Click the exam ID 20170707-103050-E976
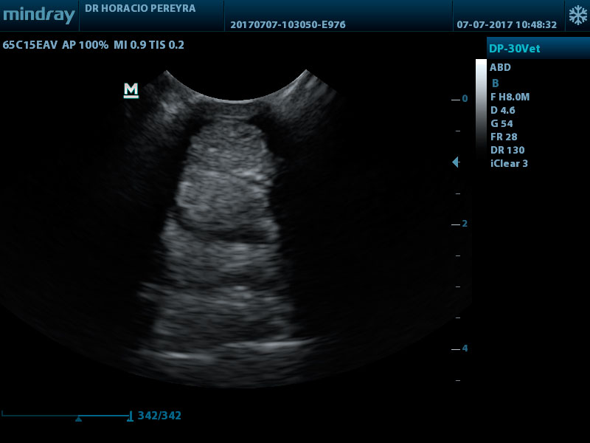The width and height of the screenshot is (590, 443). click(x=288, y=25)
